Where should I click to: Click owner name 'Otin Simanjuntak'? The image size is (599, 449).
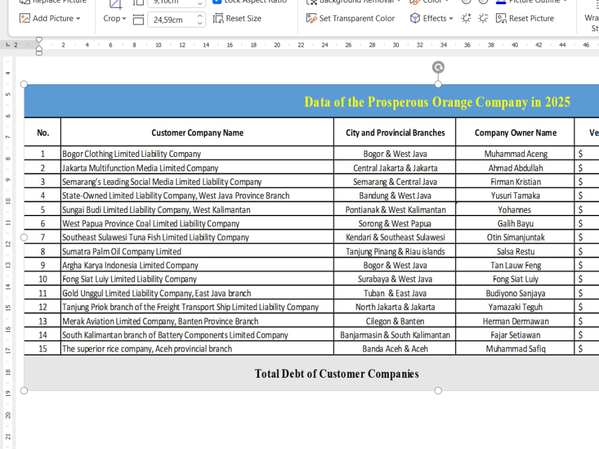tap(515, 237)
